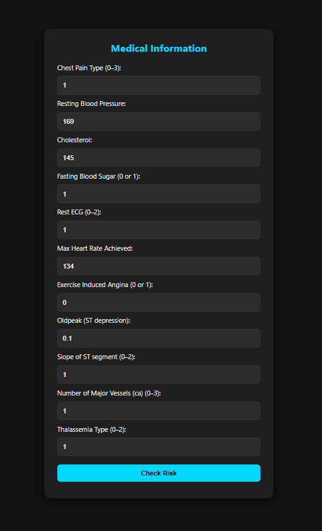Click the 'Thalassemia Type (0–2):' label

point(92,429)
